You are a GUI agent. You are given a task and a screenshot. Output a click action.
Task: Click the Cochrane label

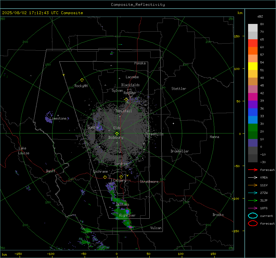tap(100, 171)
